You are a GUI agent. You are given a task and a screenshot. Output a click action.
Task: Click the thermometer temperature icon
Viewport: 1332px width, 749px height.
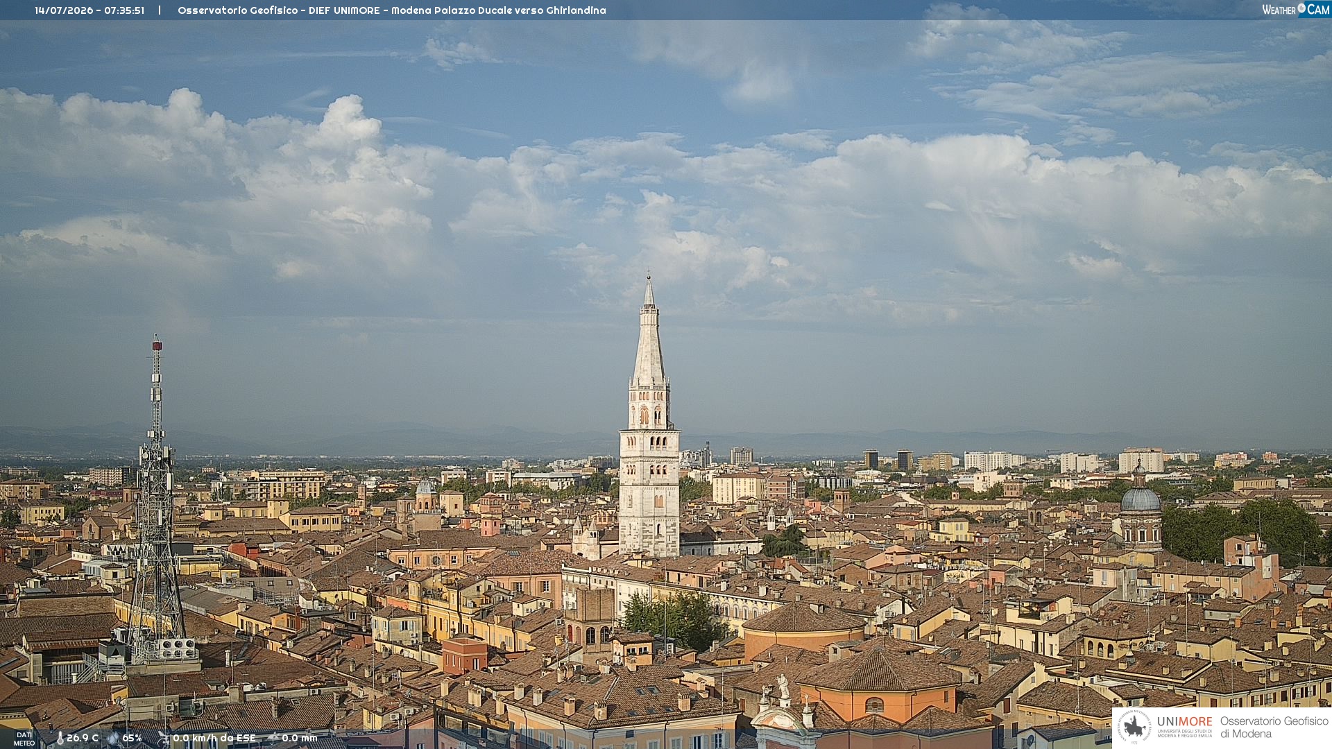point(60,739)
